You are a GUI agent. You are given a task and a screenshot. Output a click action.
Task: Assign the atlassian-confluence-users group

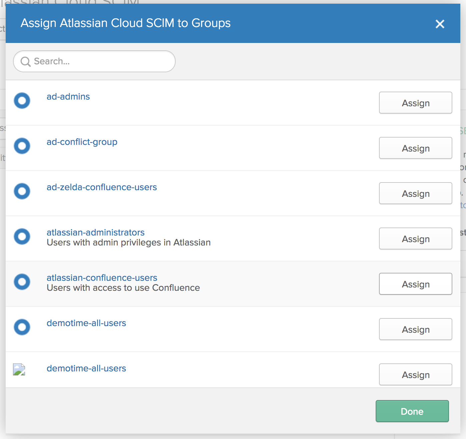coord(416,284)
